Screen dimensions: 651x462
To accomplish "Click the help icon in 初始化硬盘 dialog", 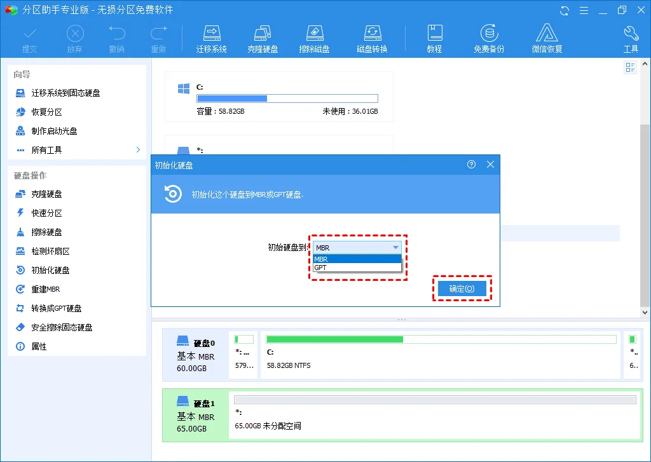I will pyautogui.click(x=471, y=165).
